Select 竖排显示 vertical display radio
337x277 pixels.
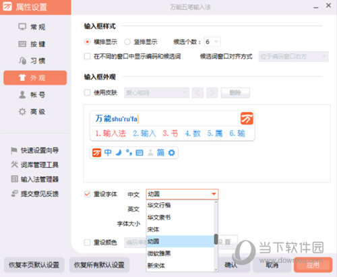[x=127, y=42]
